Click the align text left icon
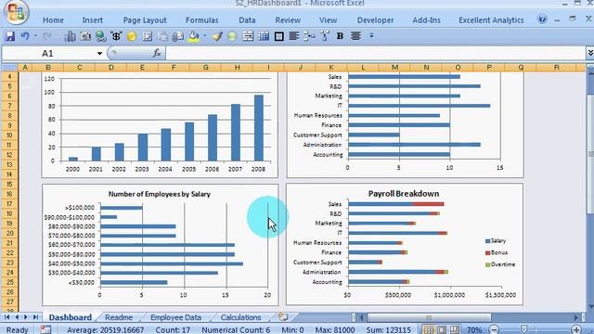Screen dimensions: 594x334 point(294,36)
